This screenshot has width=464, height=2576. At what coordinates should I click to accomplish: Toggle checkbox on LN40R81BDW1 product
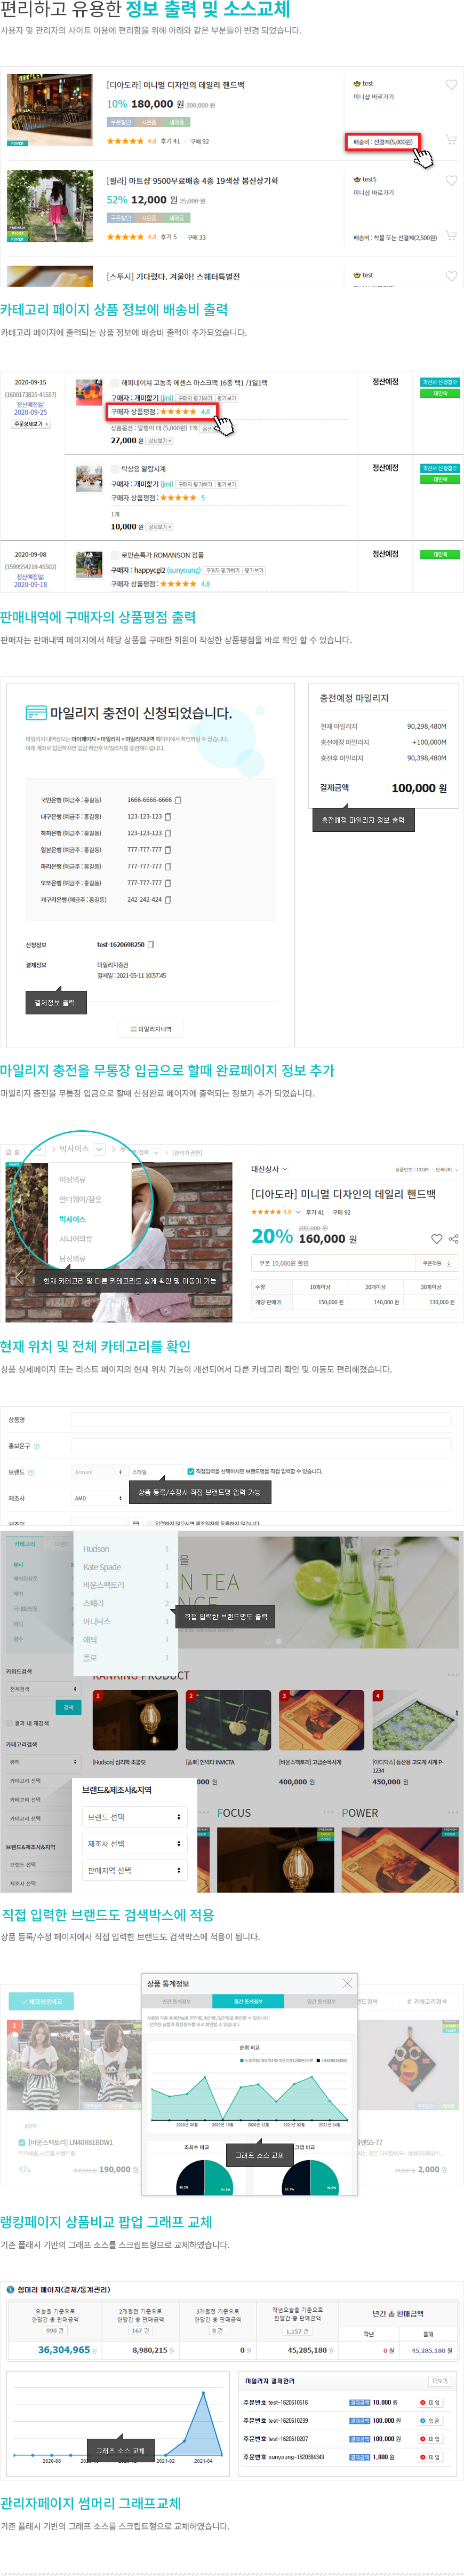pos(22,2142)
